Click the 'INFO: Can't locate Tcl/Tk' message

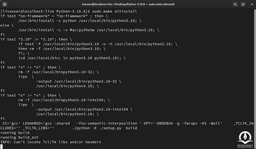[50, 142]
